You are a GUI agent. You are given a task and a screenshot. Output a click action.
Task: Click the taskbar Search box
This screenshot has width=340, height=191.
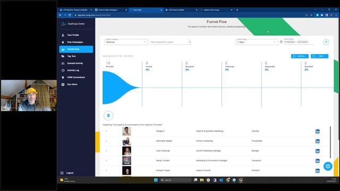click(x=176, y=180)
